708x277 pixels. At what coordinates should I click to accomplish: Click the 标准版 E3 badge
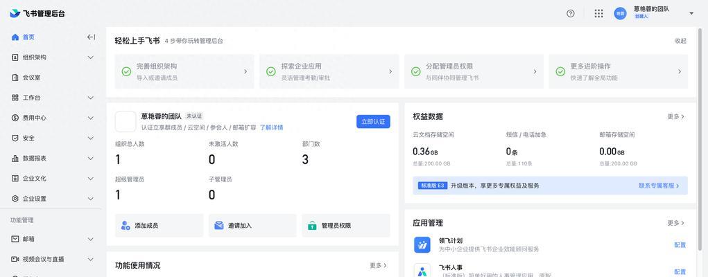(x=433, y=186)
